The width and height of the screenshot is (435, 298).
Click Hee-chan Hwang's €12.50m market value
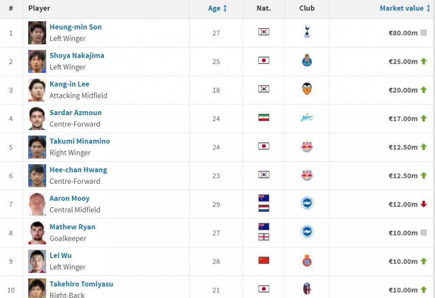click(403, 175)
